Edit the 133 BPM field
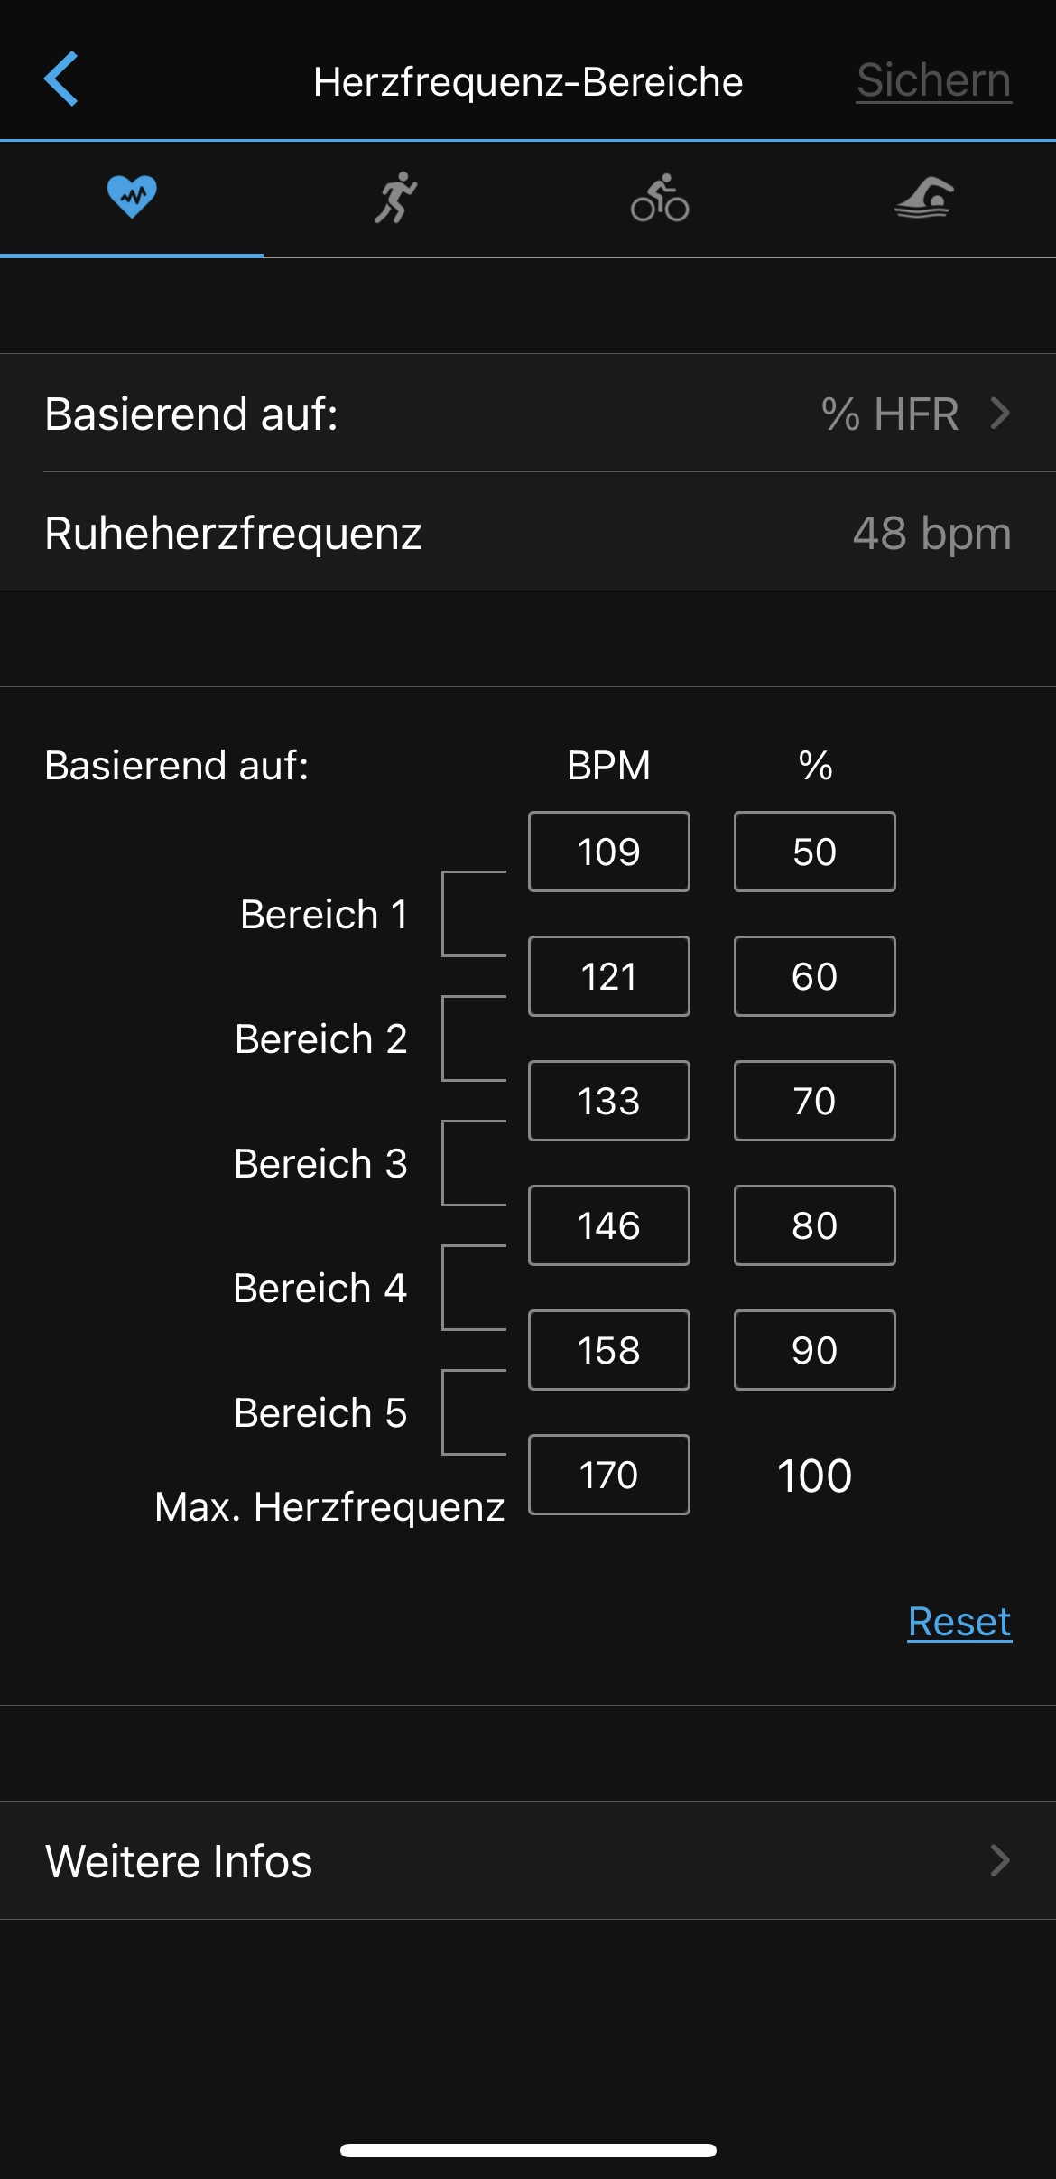 pyautogui.click(x=609, y=1101)
